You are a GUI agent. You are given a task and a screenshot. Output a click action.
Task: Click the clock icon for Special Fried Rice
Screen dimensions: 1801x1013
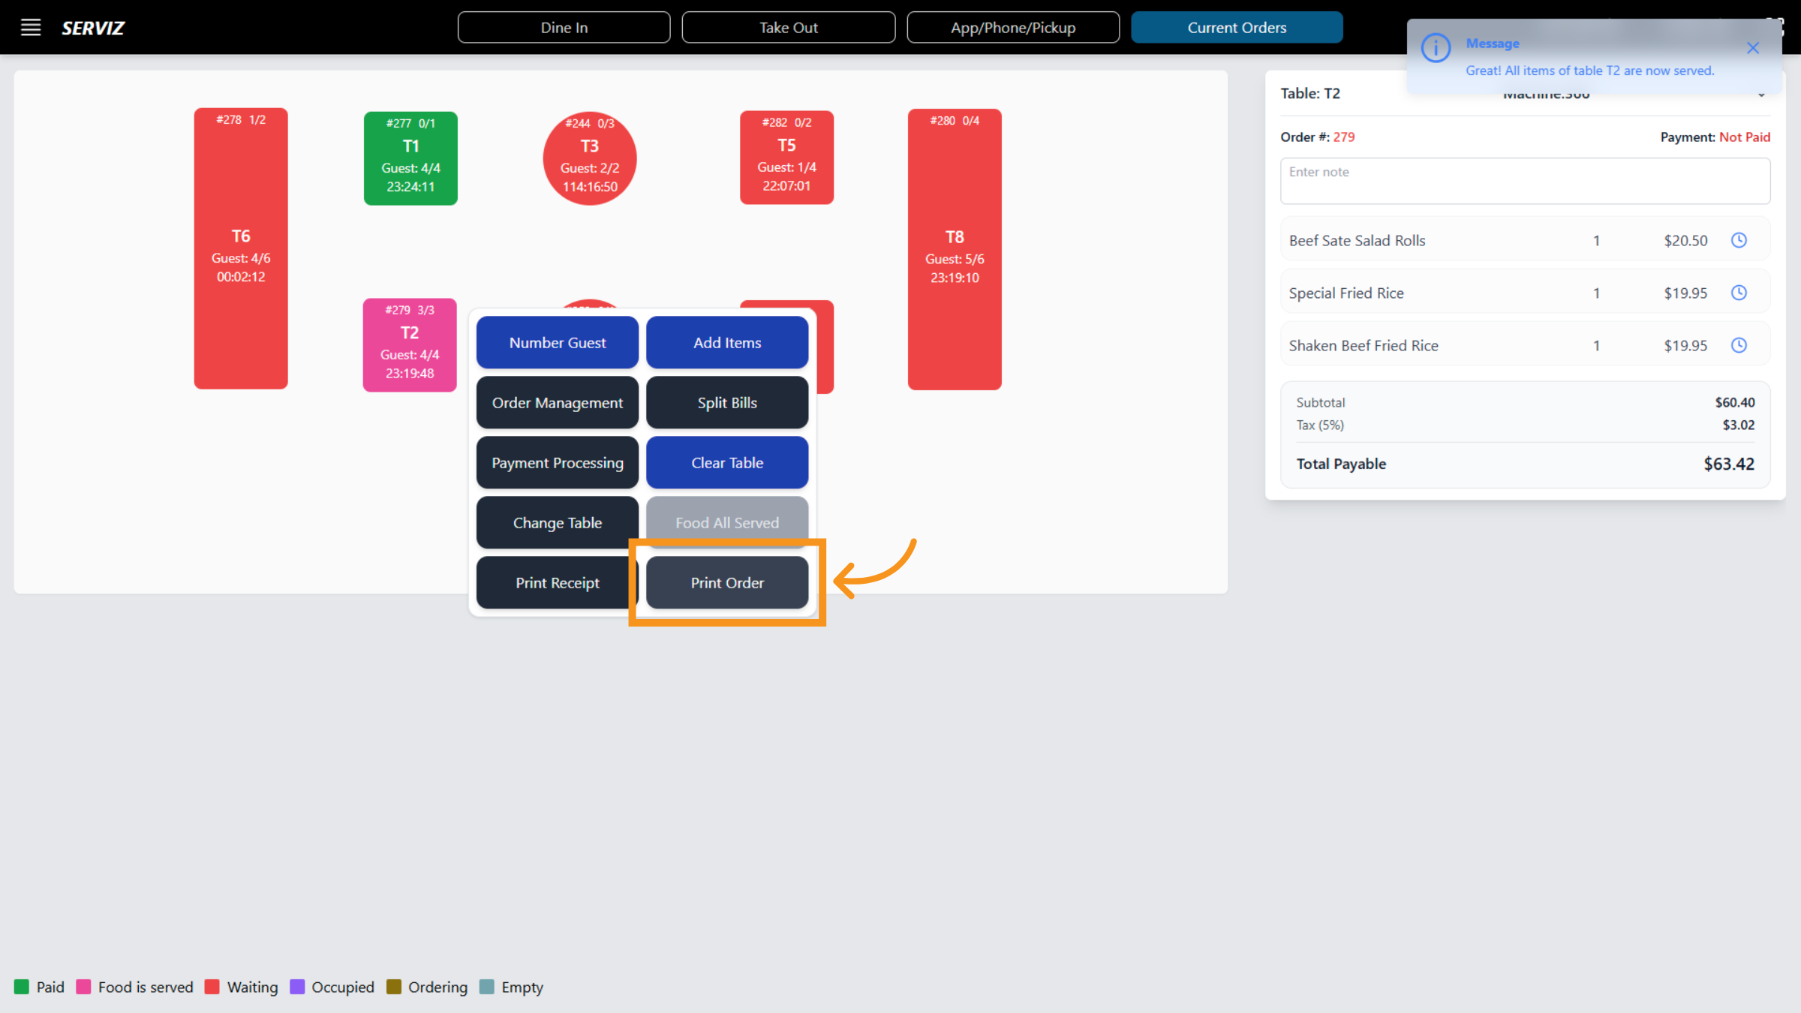1739,293
